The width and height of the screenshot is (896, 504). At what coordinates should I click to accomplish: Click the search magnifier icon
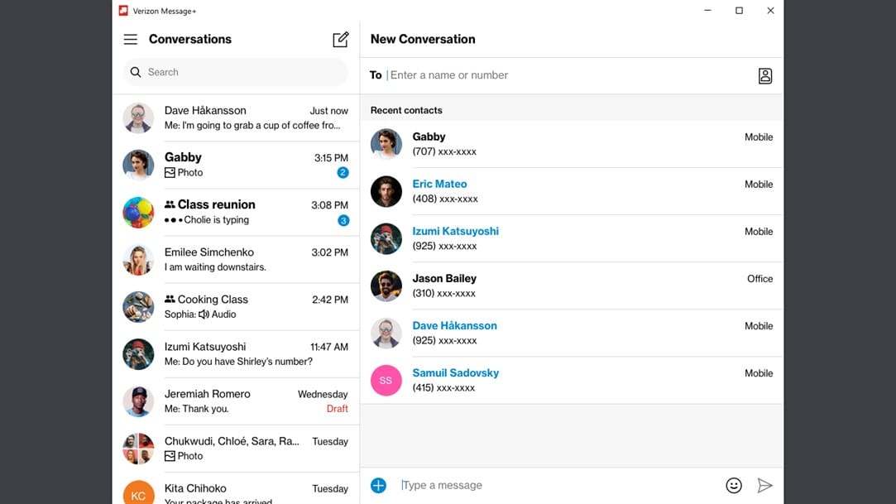click(136, 73)
